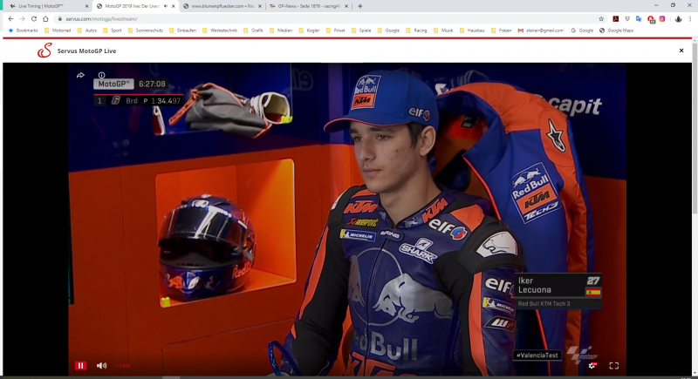
Task: Open a new browser tab
Action: coord(360,6)
